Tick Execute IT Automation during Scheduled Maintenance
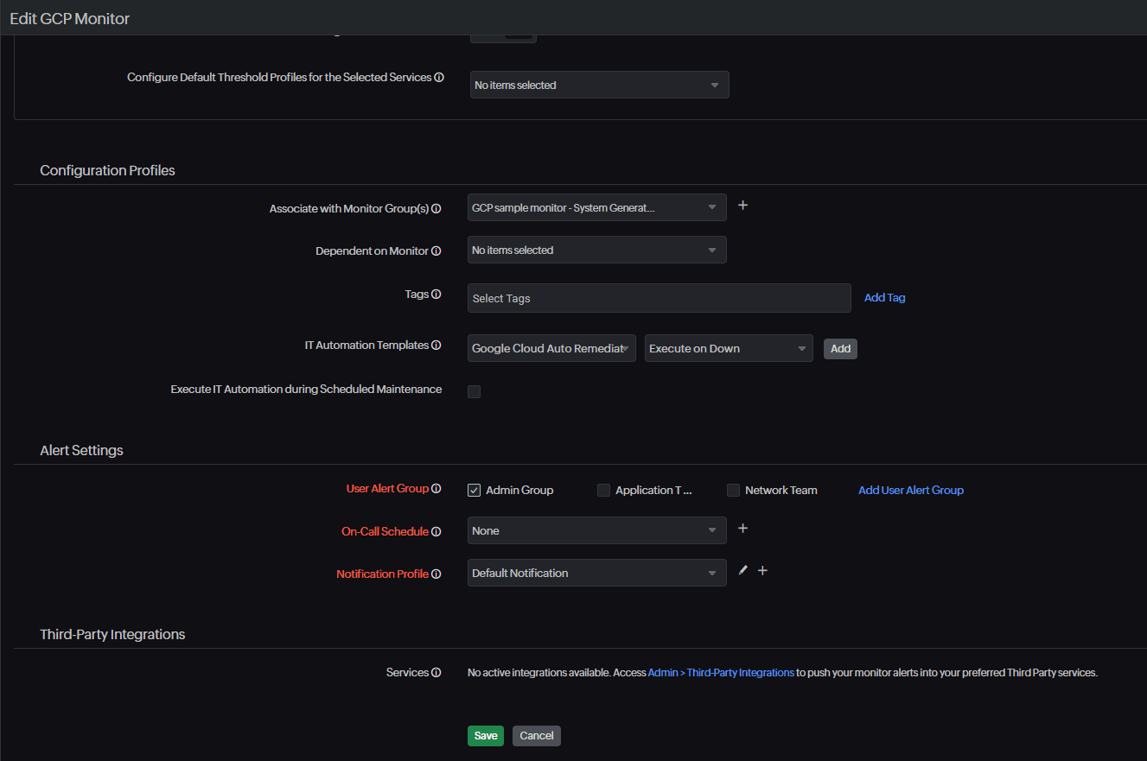1147x761 pixels. click(x=474, y=391)
